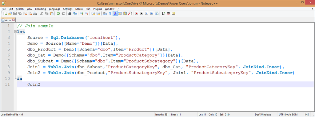Cut selection with the scissors icon

click(42, 14)
